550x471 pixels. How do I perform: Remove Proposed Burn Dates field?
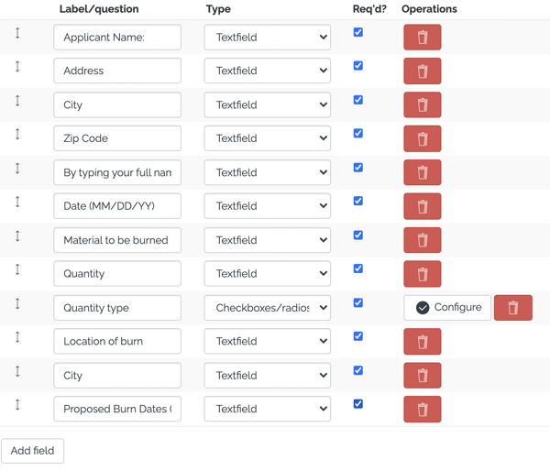coord(422,409)
